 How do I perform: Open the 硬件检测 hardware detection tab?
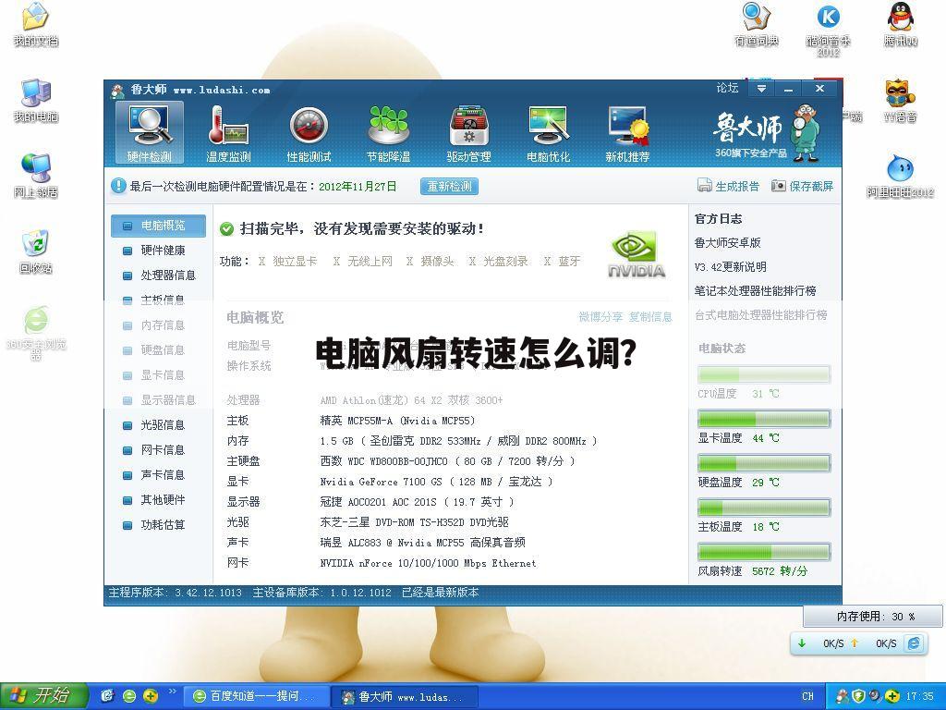click(x=149, y=133)
